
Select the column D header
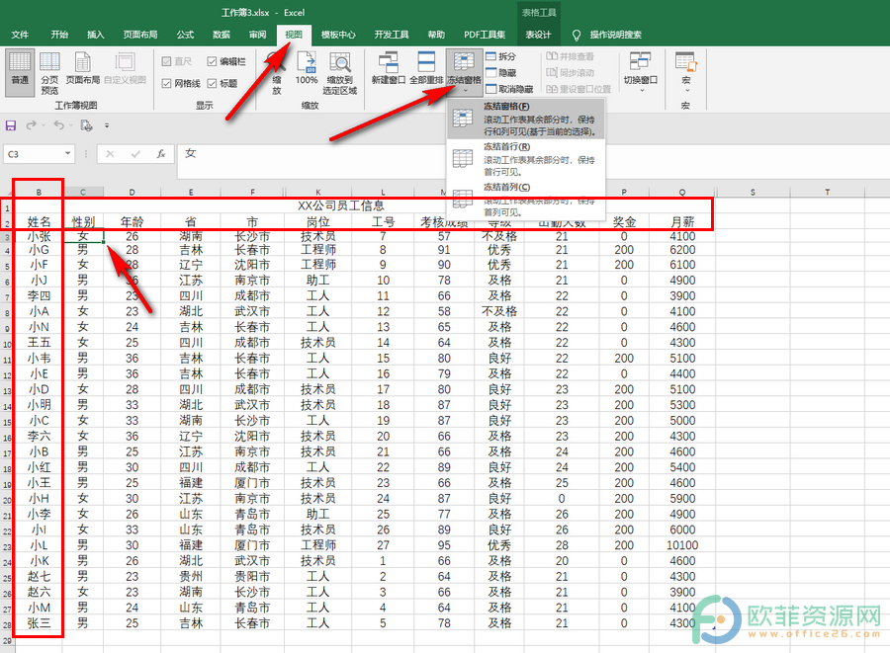132,193
